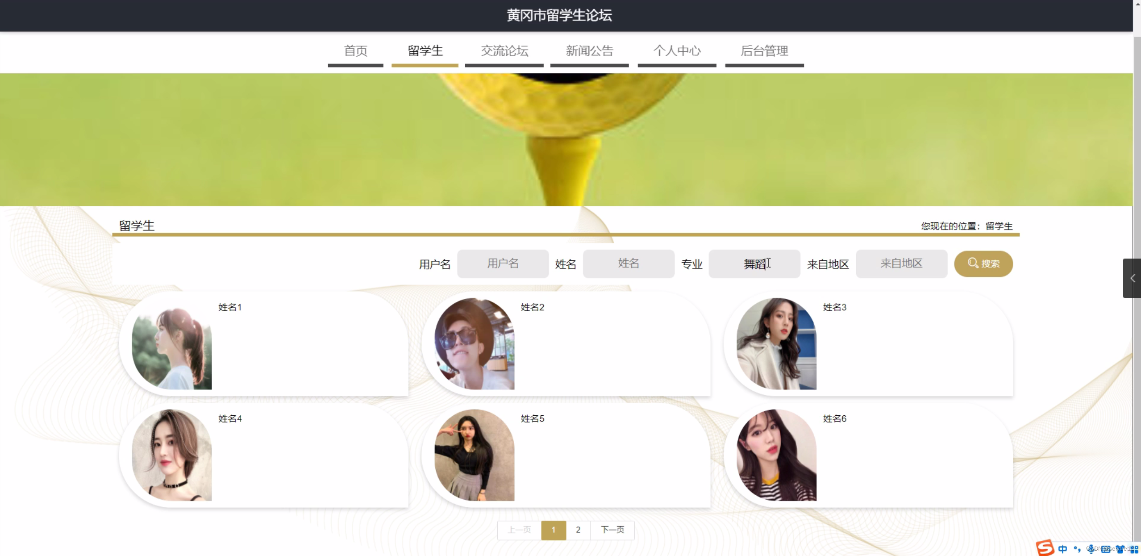Go to page 2 of results
The image size is (1141, 556).
[x=578, y=530]
